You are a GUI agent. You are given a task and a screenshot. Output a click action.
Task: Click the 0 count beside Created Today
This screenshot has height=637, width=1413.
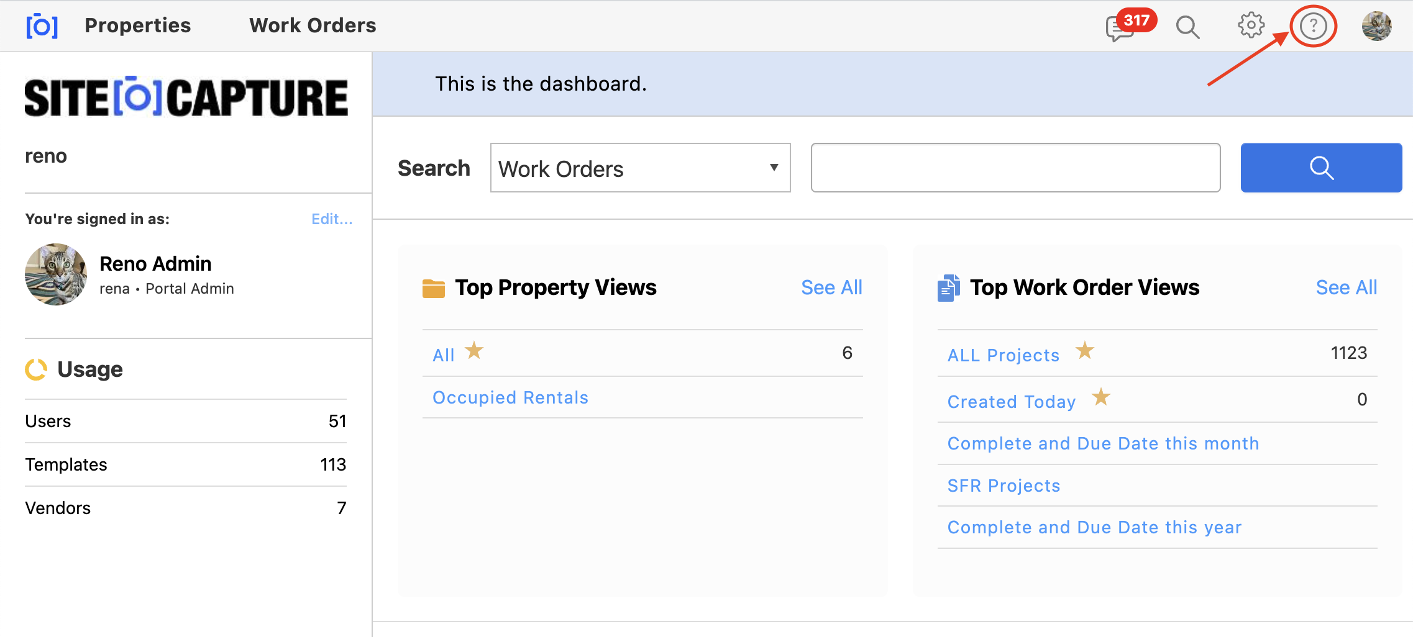pyautogui.click(x=1362, y=399)
